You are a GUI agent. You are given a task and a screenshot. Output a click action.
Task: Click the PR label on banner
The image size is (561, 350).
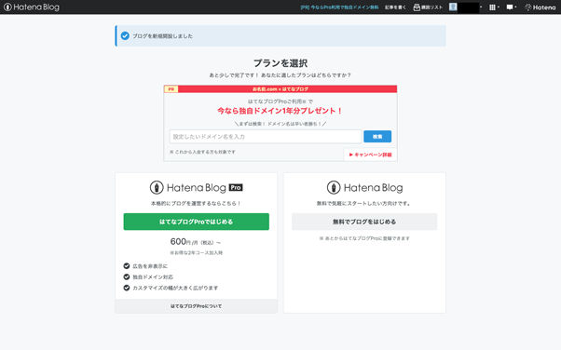point(171,89)
